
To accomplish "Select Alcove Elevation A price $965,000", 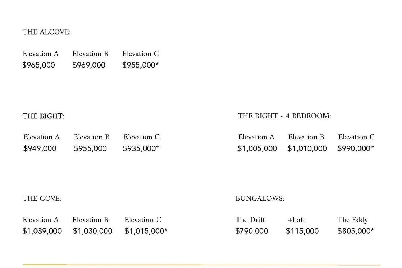I will [x=39, y=65].
